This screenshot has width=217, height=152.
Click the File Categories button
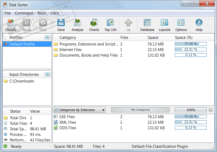(140, 110)
